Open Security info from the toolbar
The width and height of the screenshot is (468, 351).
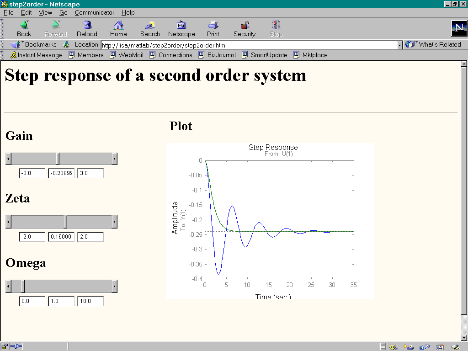tap(245, 29)
